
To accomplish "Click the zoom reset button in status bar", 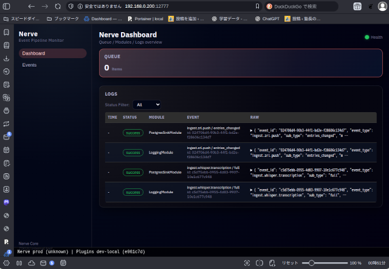I will point(291,263).
